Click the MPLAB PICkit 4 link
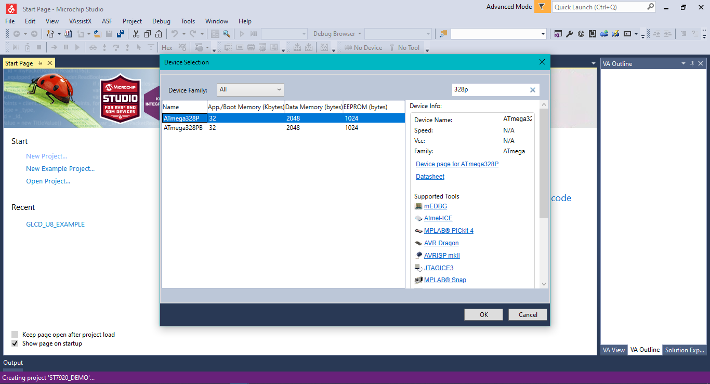 [449, 231]
